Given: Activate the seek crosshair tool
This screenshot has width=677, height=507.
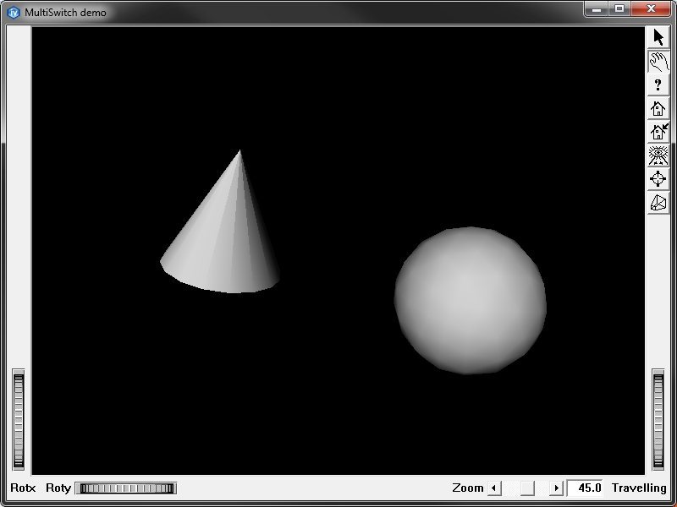Looking at the screenshot, I should [658, 179].
